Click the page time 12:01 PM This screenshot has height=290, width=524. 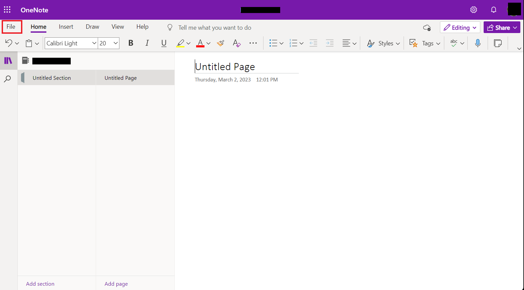pos(267,79)
